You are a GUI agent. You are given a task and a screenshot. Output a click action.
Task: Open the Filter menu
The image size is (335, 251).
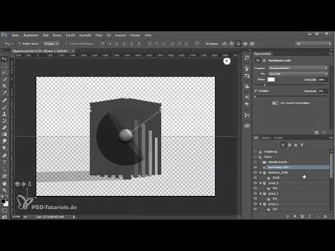pos(99,36)
